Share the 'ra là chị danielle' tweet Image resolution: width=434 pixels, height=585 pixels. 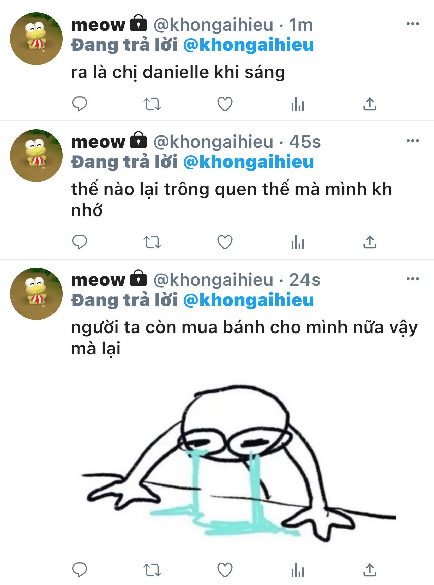coord(370,104)
